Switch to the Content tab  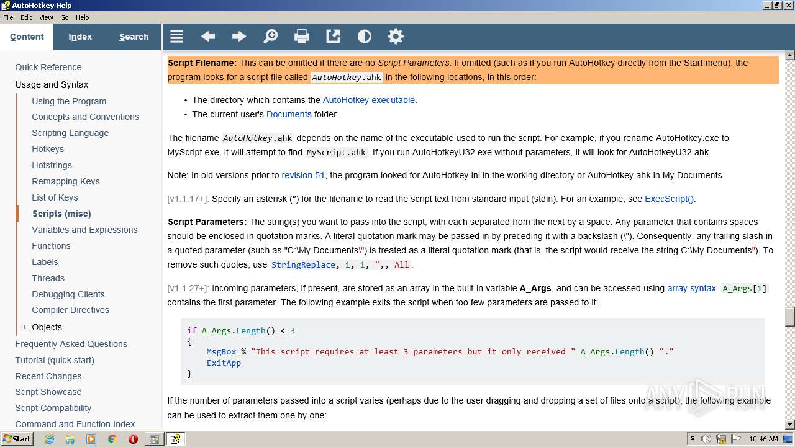point(27,37)
